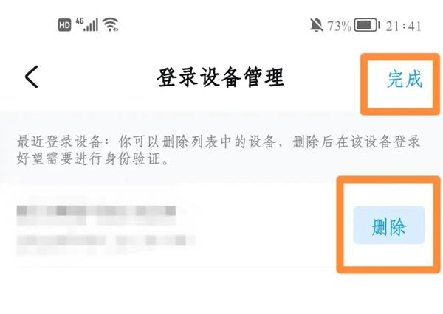Select the blurred device details second line
This screenshot has height=314, width=443.
coord(106,243)
